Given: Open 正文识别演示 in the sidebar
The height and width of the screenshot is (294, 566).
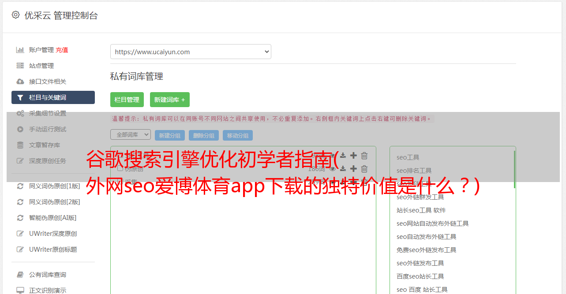Looking at the screenshot, I should 48,290.
